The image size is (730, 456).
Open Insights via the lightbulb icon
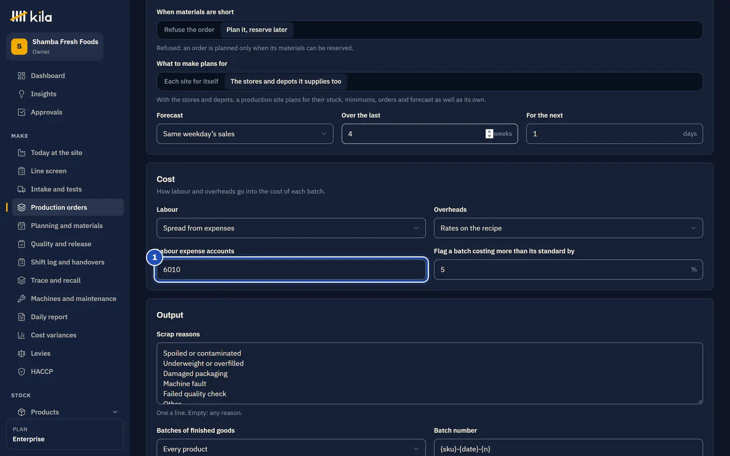tap(21, 94)
